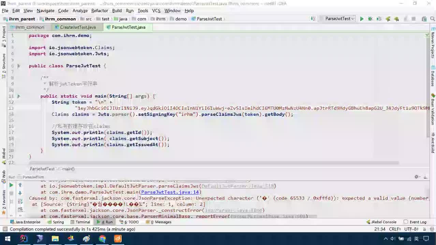Open the Refactor menu

(x=100, y=11)
